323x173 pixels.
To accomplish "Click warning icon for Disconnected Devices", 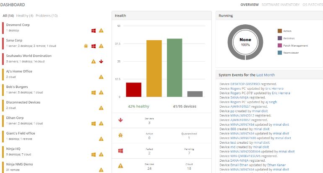I will pyautogui.click(x=101, y=108).
